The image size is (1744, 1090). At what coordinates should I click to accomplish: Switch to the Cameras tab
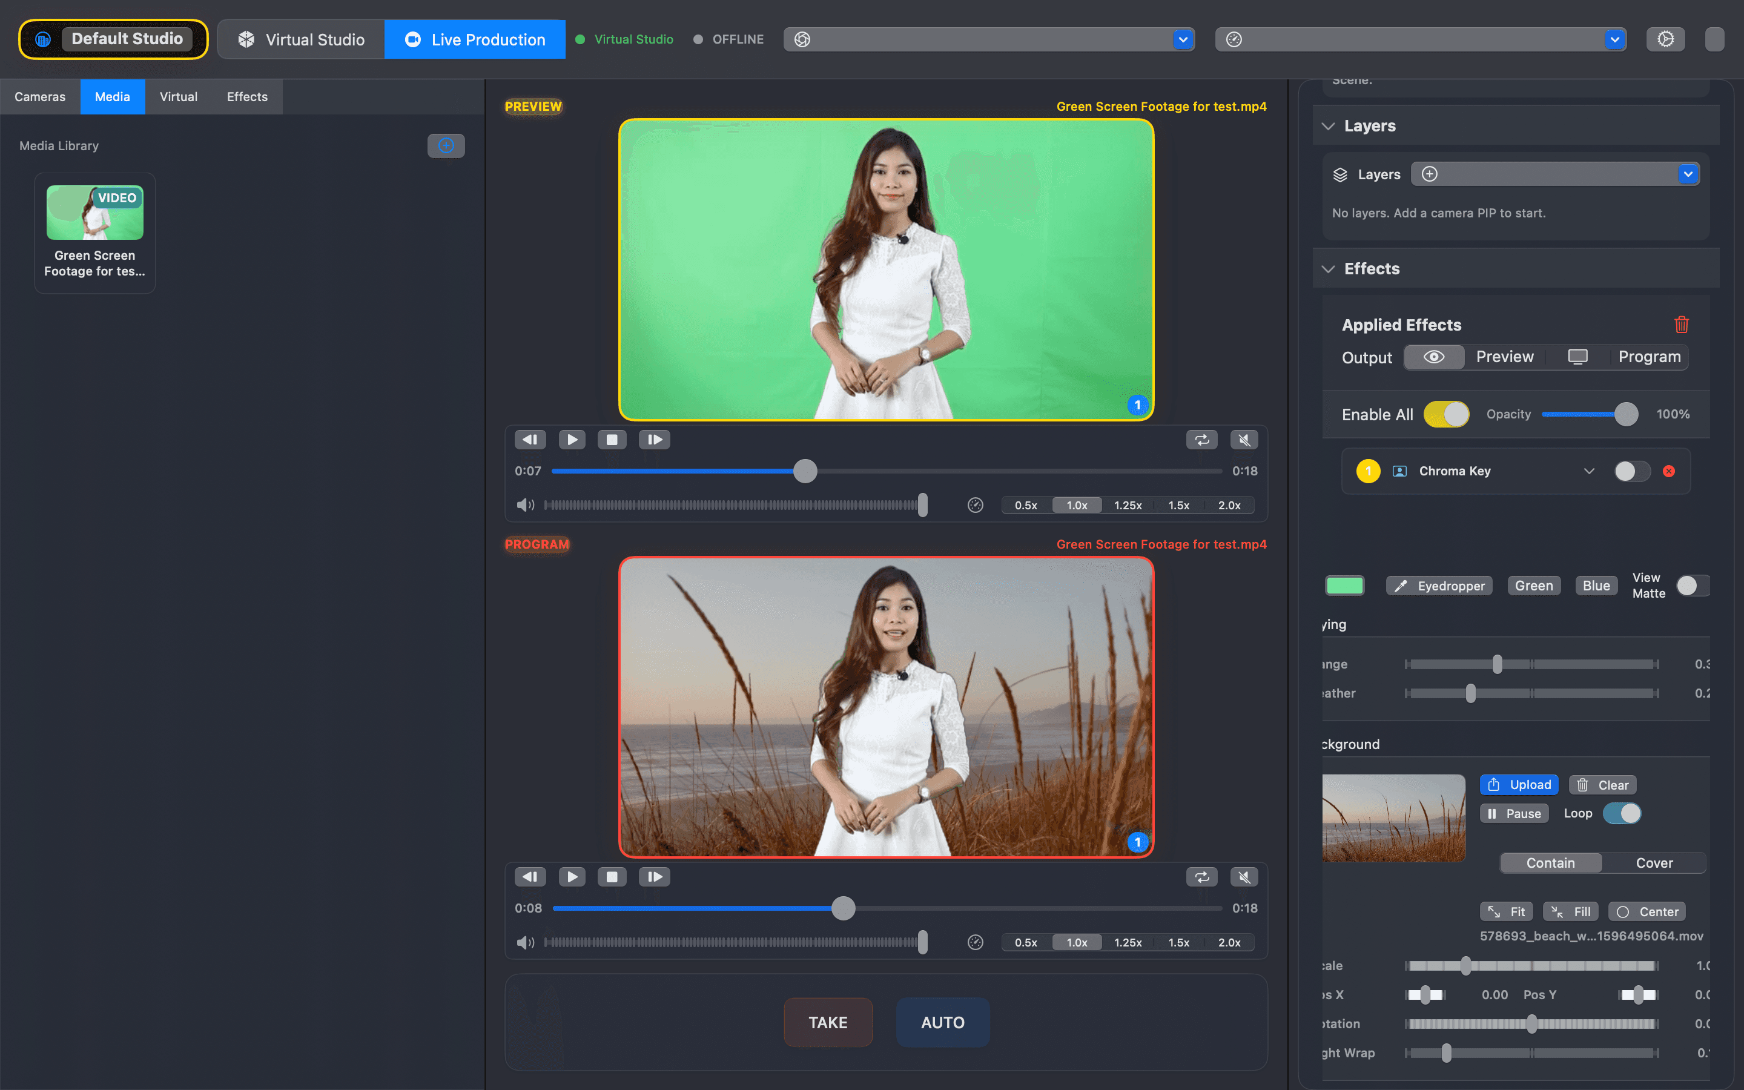tap(39, 96)
